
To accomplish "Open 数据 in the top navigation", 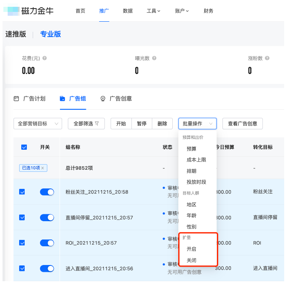I will click(x=128, y=11).
